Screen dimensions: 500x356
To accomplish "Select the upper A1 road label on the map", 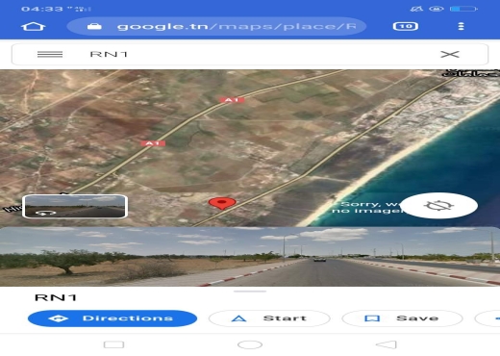I will (232, 100).
